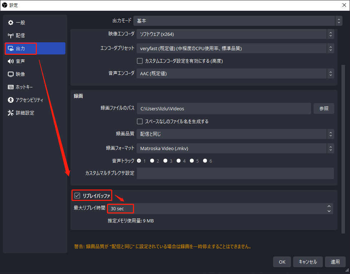
Task: Click the orange 警告 warning message
Action: 163,246
